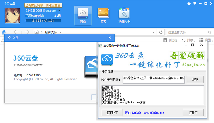The height and width of the screenshot is (123, 214).
Task: Click the 浏览 browse button
Action: [195, 79]
